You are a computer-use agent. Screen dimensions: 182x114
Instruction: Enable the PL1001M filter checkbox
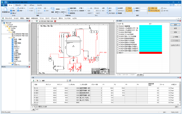pos(118,32)
